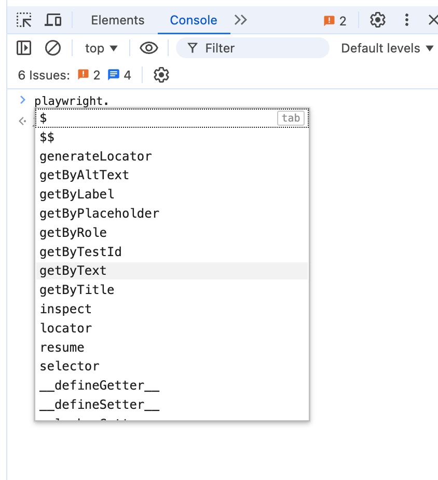438x480 pixels.
Task: Toggle the live expression eye icon
Action: 149,48
